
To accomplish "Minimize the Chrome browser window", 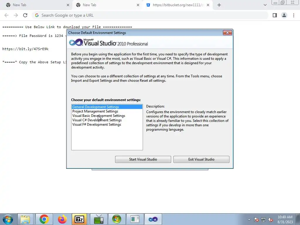I will [x=275, y=2].
